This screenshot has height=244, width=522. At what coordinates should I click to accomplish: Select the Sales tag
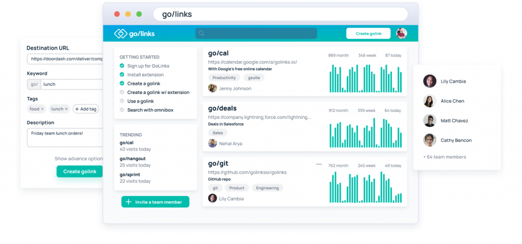(218, 133)
